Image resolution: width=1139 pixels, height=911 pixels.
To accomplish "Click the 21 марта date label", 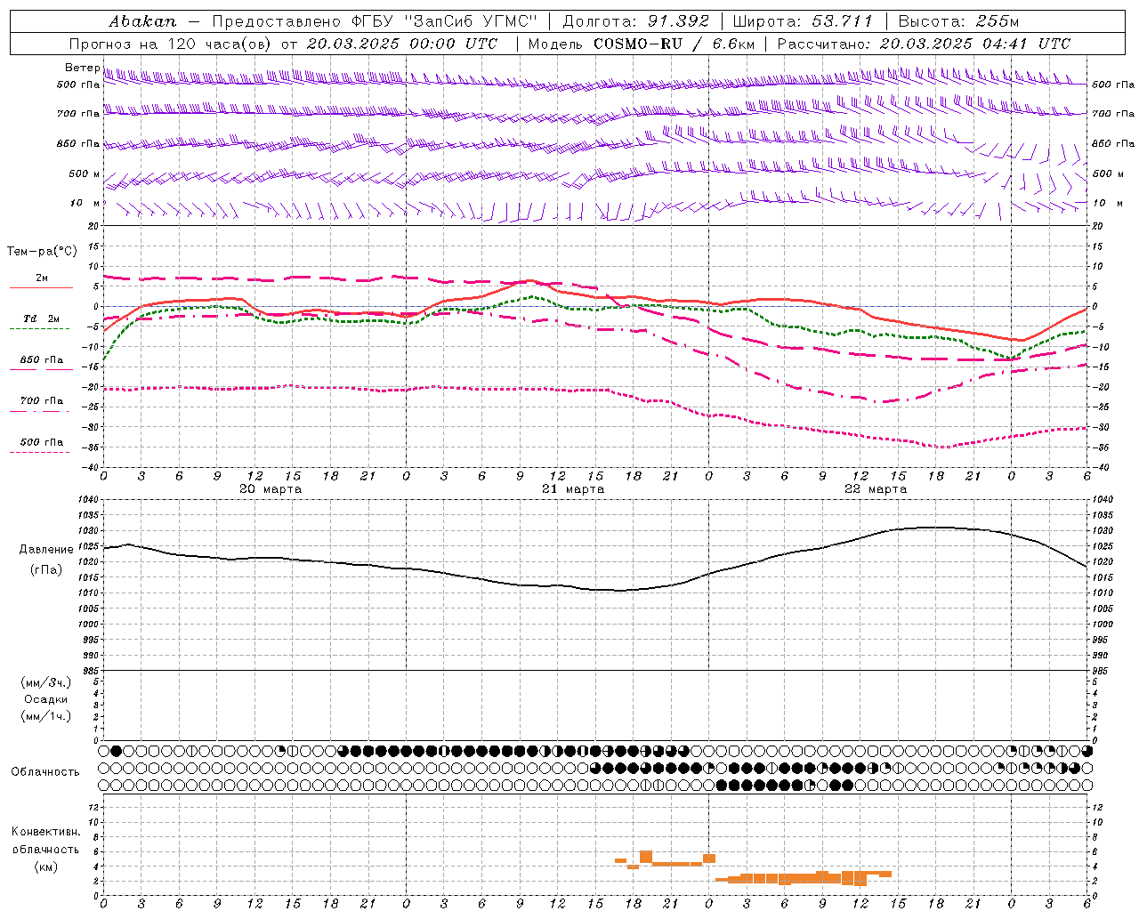I will point(573,489).
